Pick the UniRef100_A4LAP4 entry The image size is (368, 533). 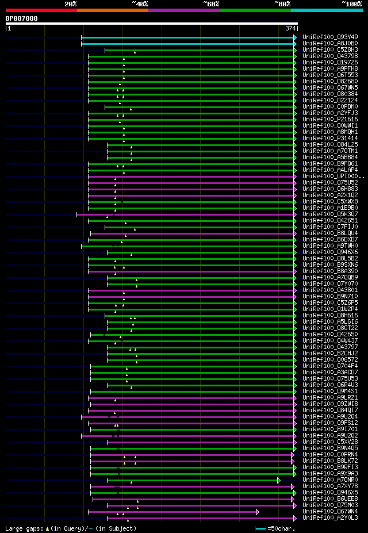click(x=330, y=170)
